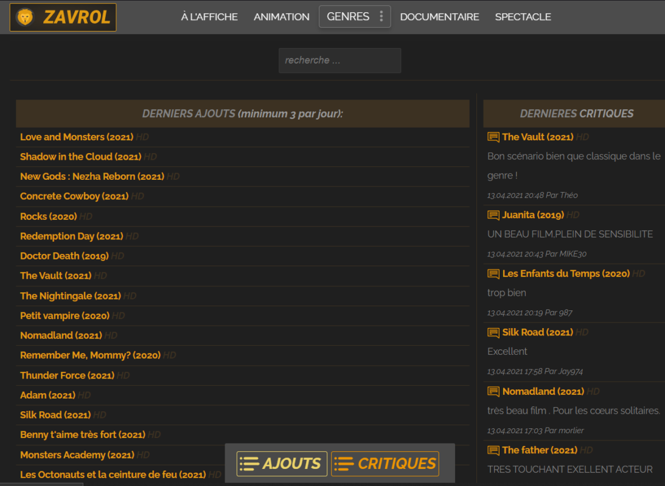665x486 pixels.
Task: Click timestamp '13.04.2021 17:58 Par Jay974'
Action: pyautogui.click(x=535, y=371)
